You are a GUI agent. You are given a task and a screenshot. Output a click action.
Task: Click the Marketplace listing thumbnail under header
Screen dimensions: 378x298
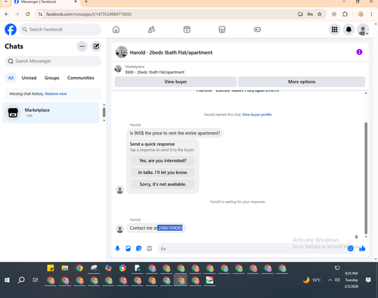point(118,69)
